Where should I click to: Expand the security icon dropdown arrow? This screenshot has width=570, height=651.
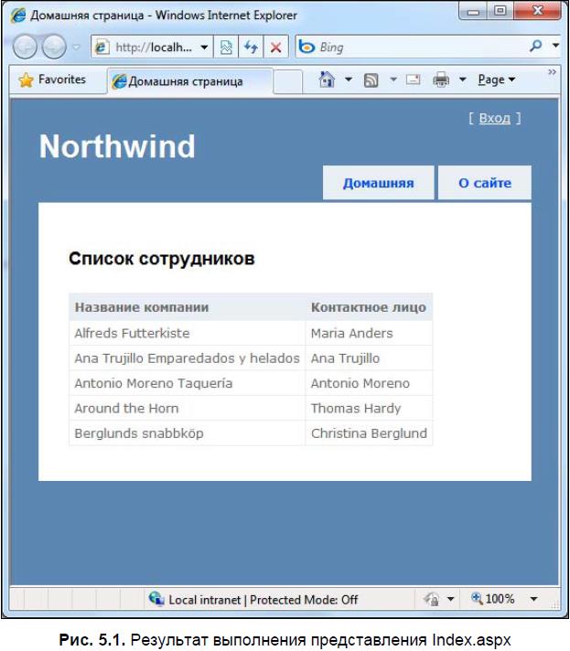point(450,599)
